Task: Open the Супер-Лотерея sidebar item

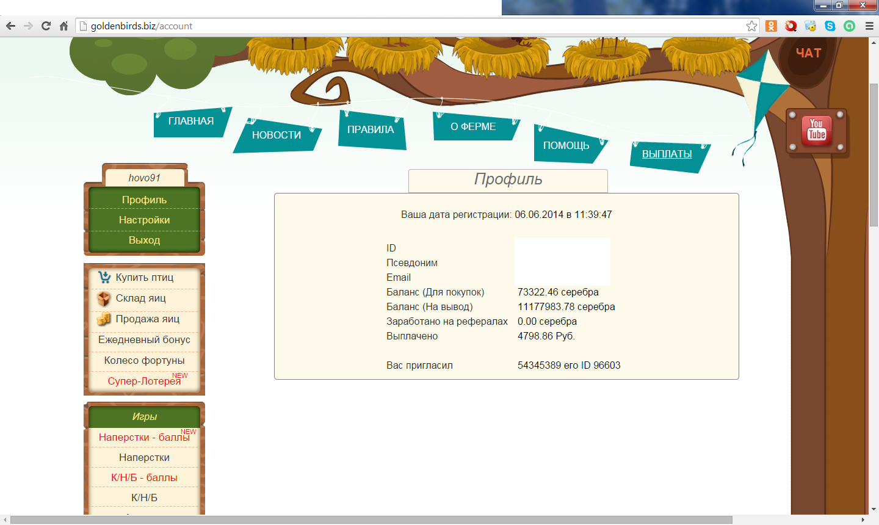Action: (144, 381)
